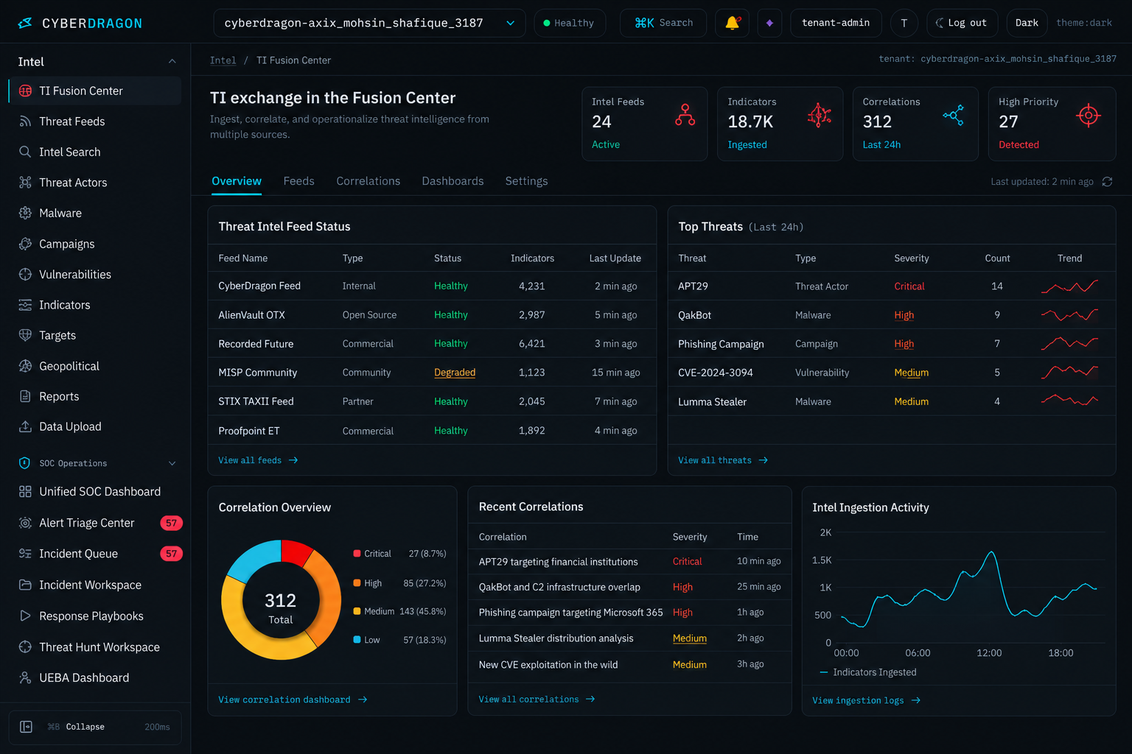Click the Threat Feeds sidebar icon
1132x754 pixels.
[x=25, y=121]
